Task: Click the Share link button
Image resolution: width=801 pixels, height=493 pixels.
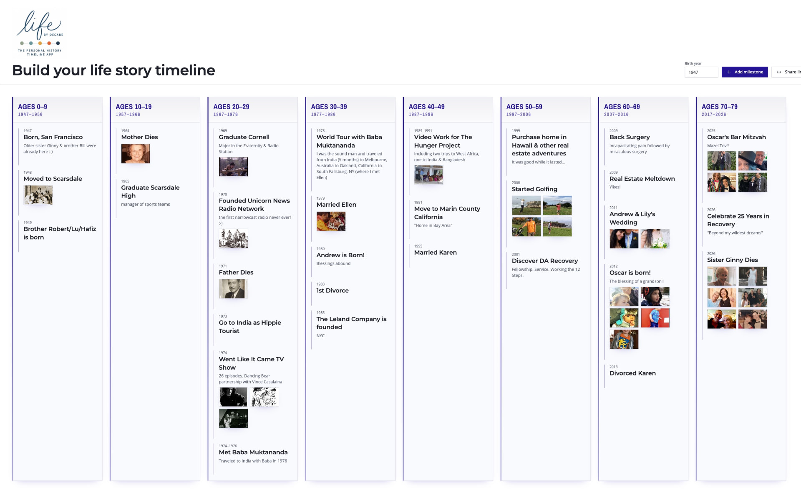Action: (x=787, y=72)
